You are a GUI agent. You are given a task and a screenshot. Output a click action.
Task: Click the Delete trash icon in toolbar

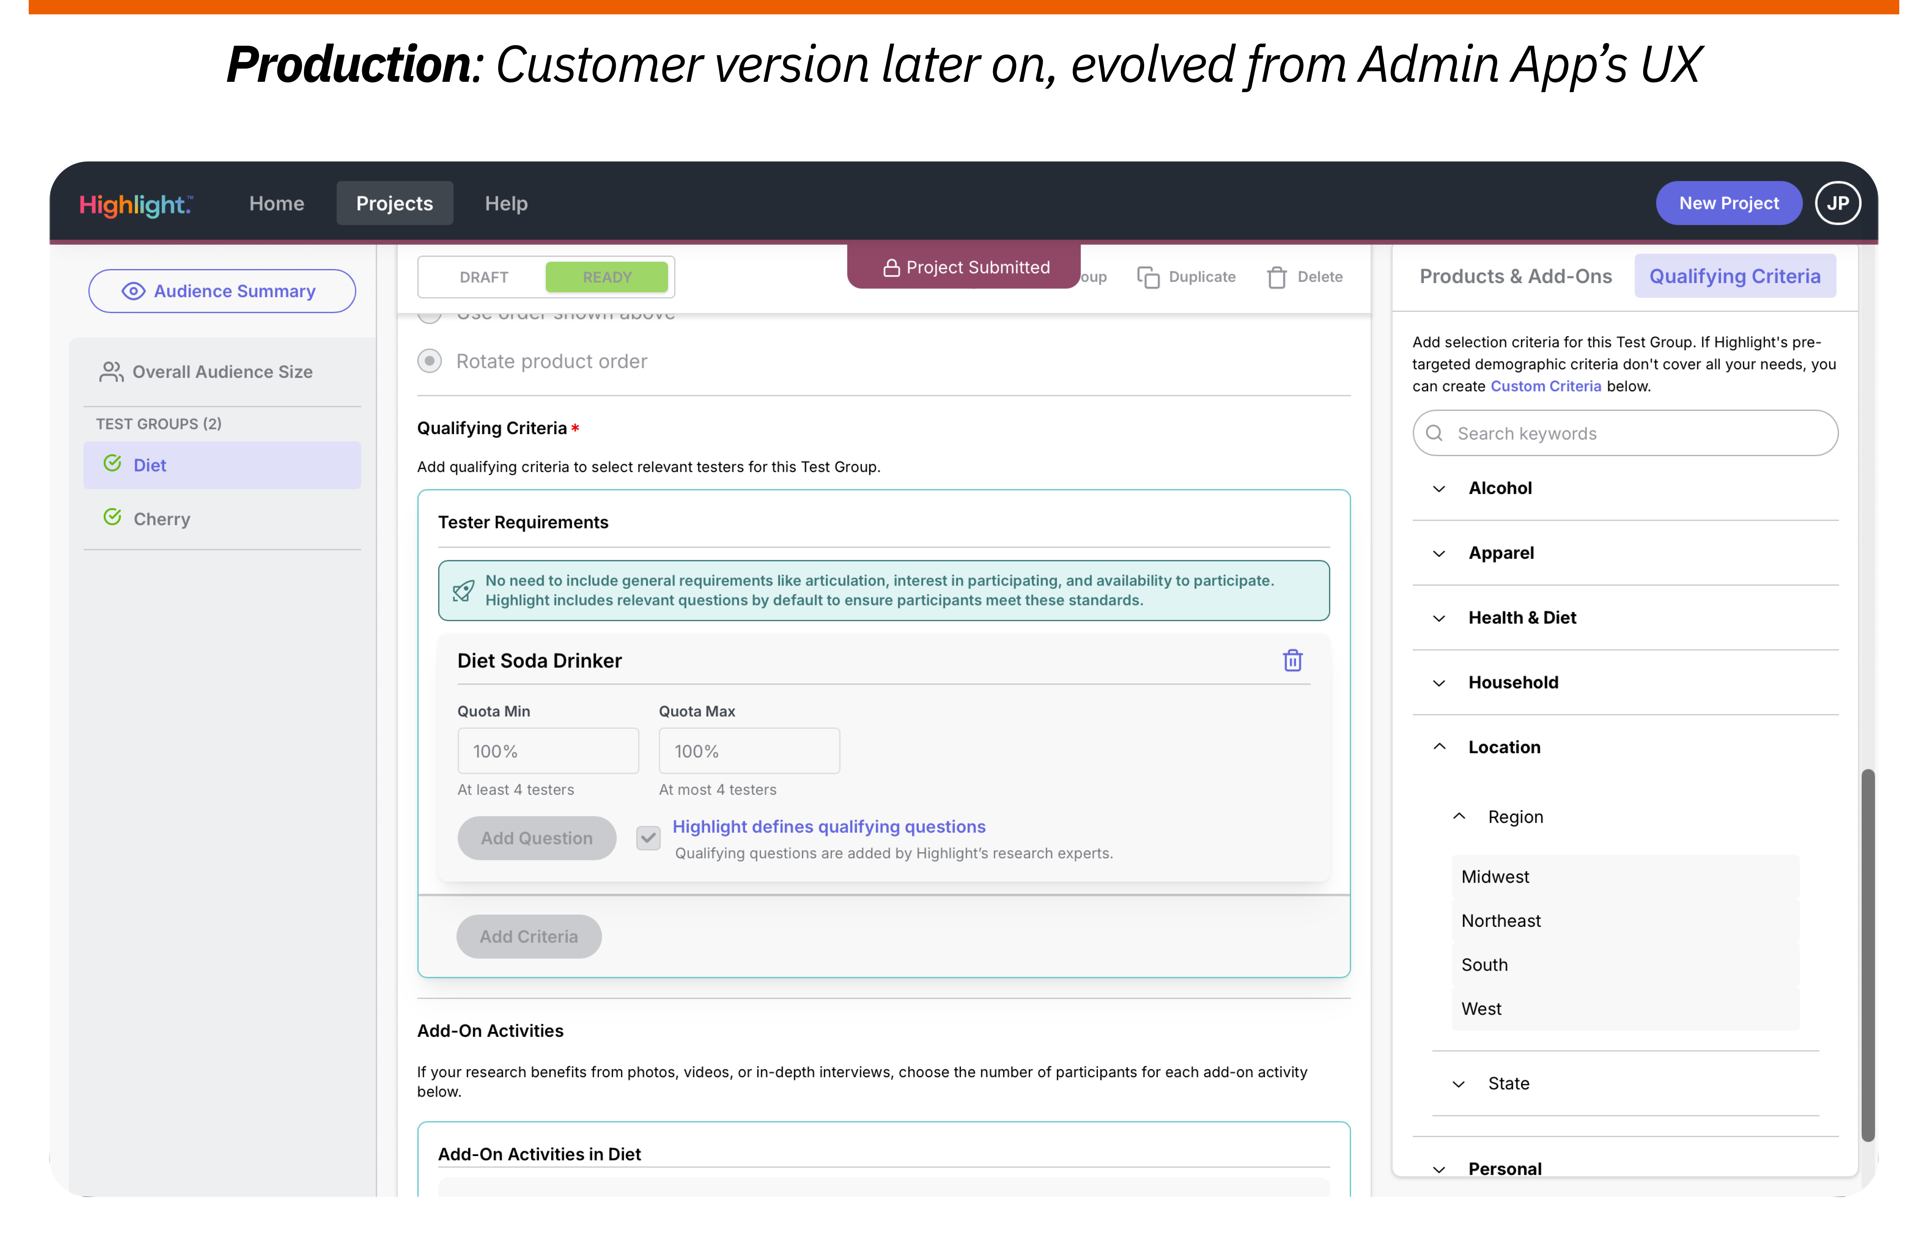pos(1277,277)
